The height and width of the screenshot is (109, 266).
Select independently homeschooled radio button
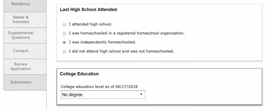[x=64, y=43]
